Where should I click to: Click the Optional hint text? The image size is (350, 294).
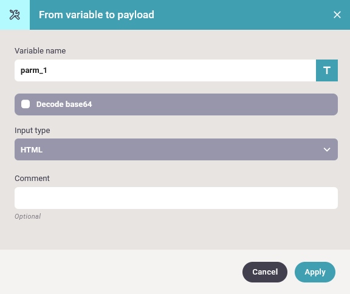point(28,216)
